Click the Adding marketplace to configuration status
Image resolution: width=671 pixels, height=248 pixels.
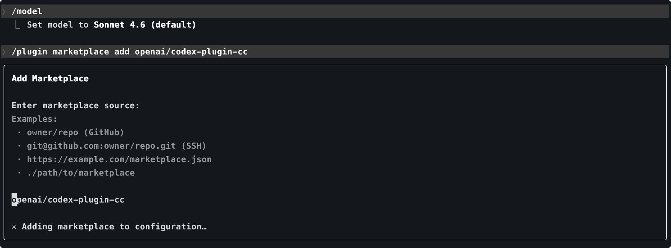(x=114, y=227)
